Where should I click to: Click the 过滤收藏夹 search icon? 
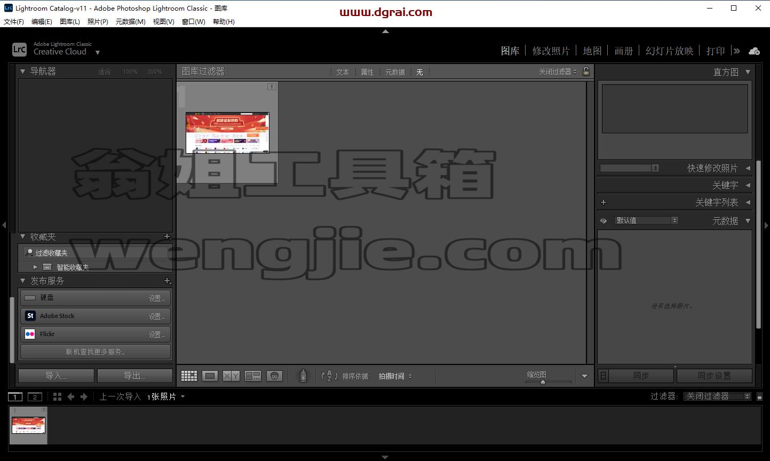pyautogui.click(x=29, y=252)
